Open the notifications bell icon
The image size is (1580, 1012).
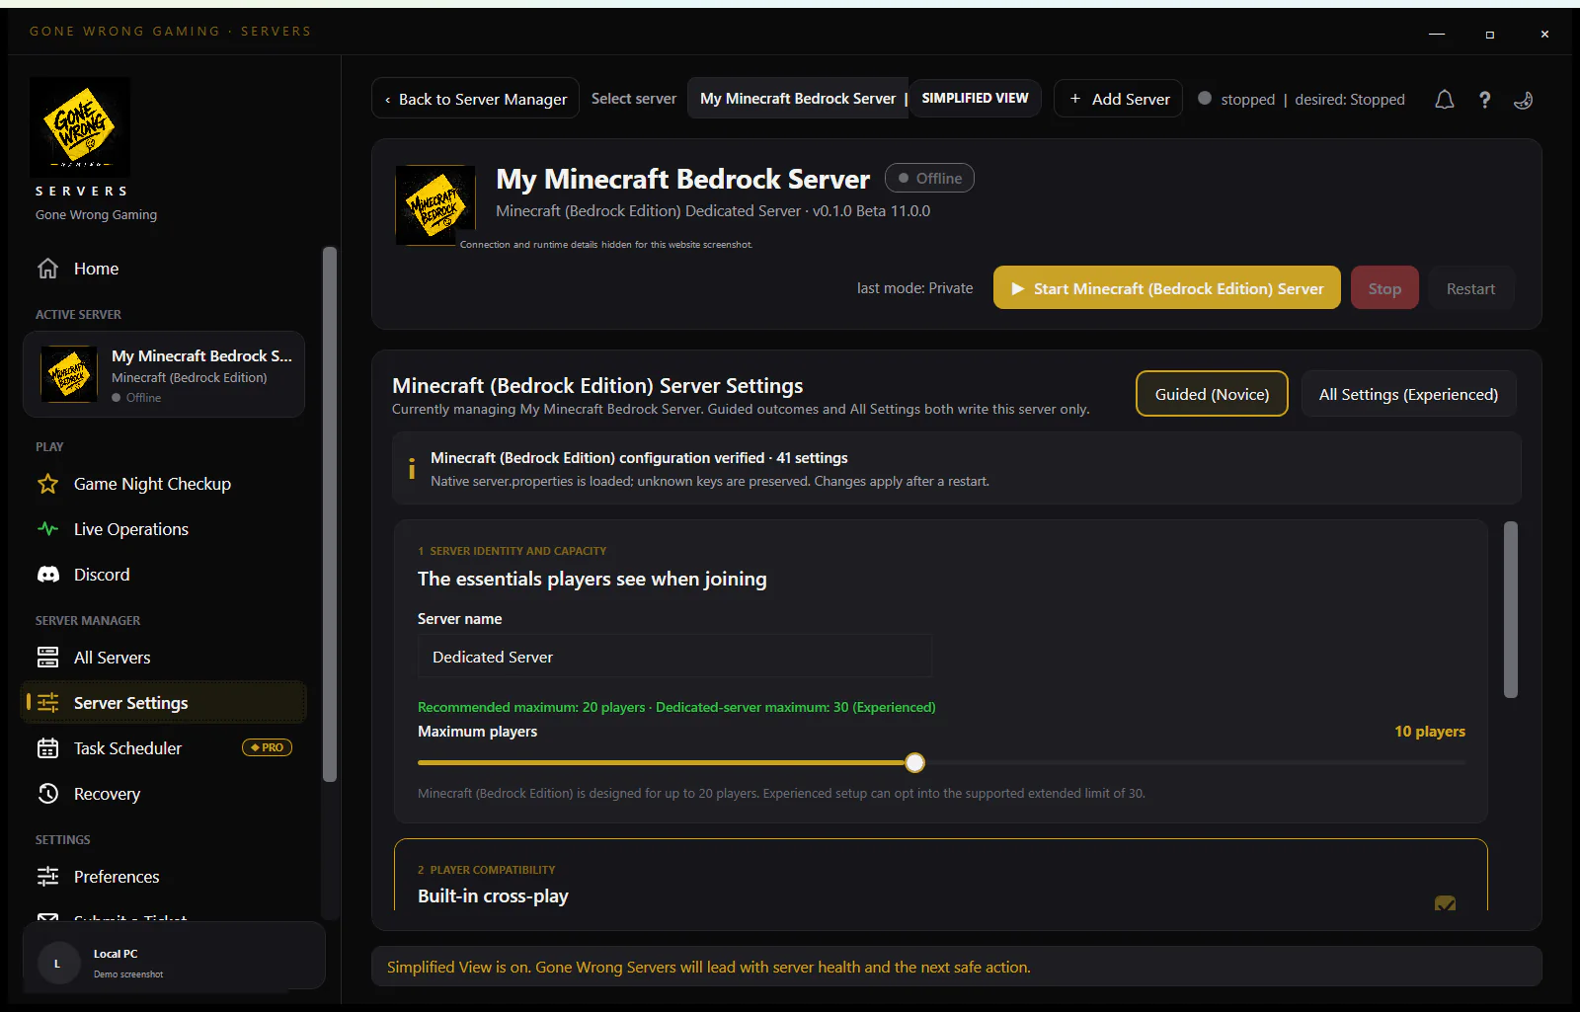[1444, 100]
